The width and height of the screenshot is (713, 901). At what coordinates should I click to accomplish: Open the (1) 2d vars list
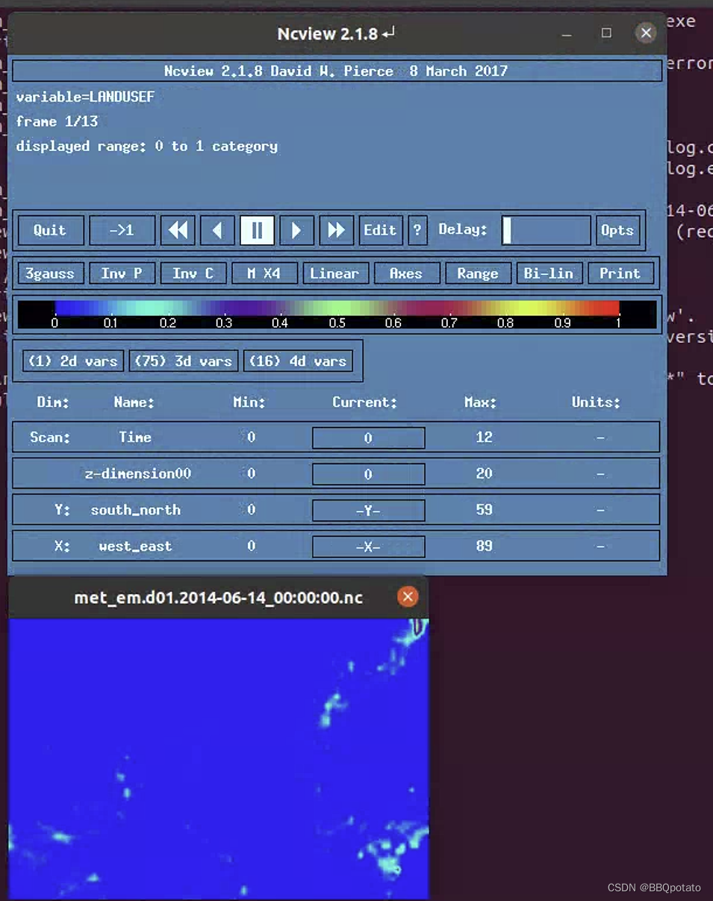[x=72, y=361]
